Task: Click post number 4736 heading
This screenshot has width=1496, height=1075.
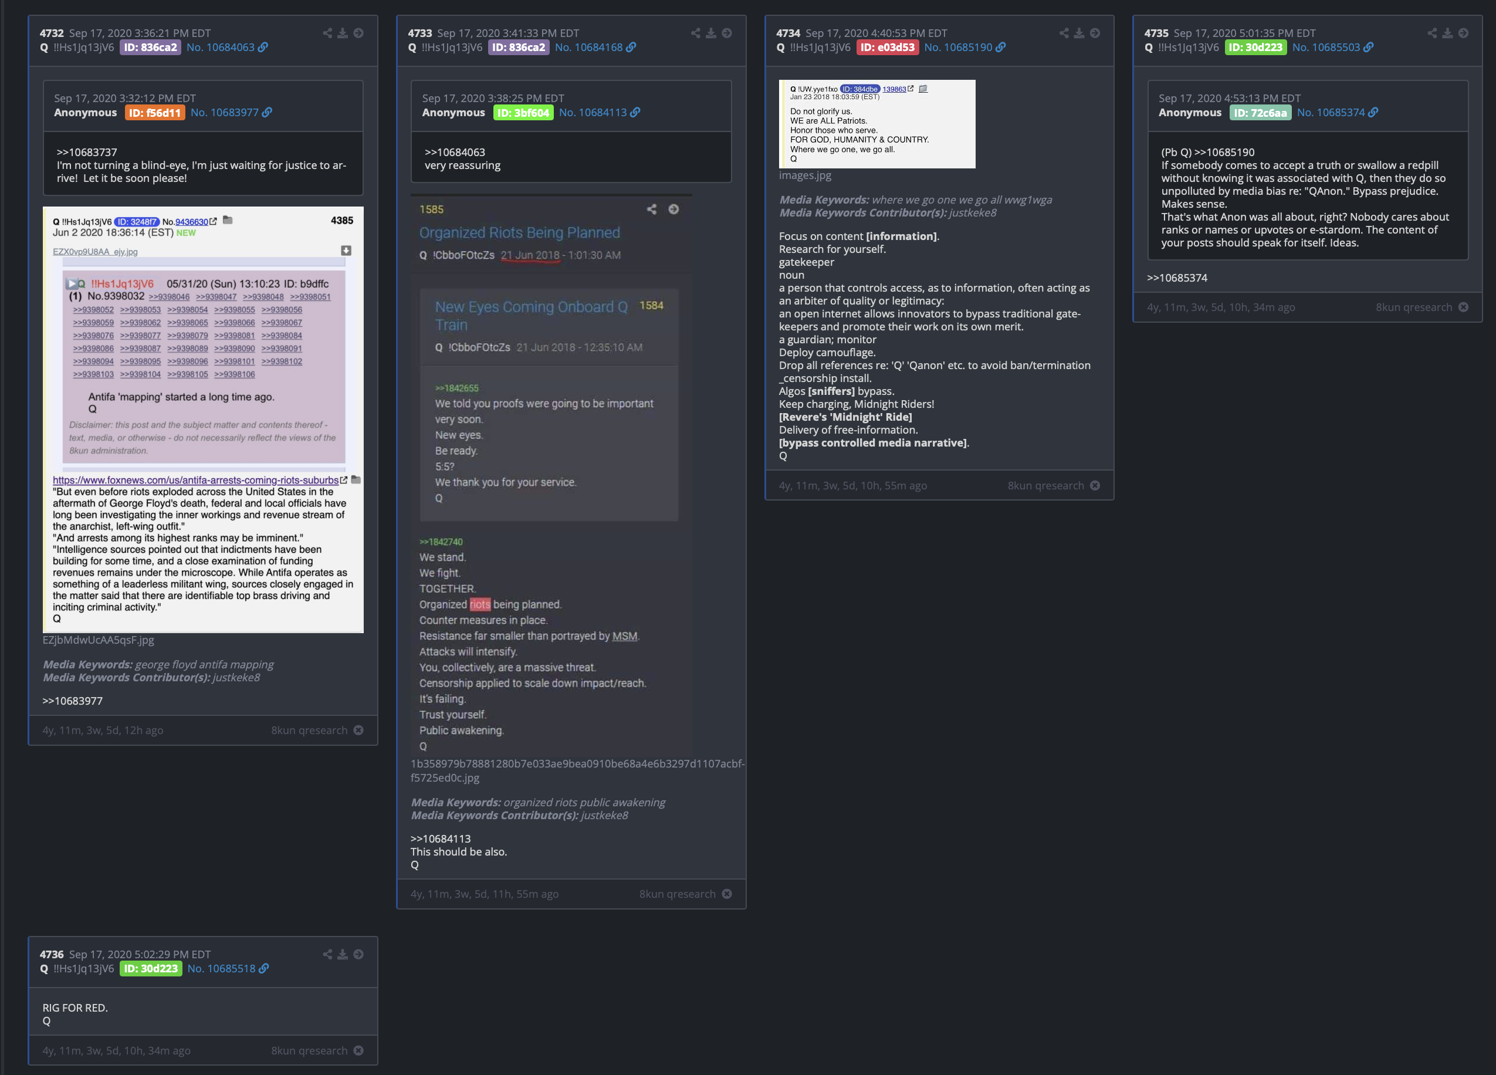Action: [52, 954]
